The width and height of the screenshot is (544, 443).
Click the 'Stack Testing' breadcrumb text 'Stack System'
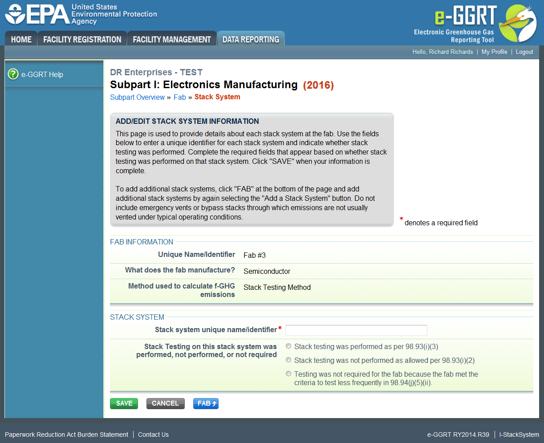tap(217, 97)
